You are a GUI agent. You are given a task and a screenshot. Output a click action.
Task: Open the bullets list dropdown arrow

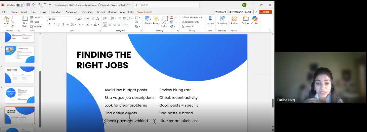click(x=109, y=19)
